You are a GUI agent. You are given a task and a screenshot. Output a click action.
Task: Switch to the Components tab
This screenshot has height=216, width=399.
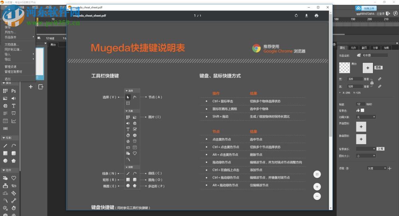(x=354, y=48)
